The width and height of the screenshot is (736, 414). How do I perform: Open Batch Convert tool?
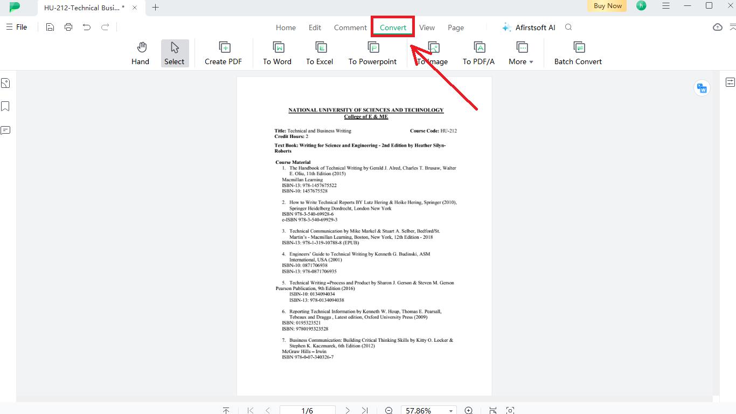point(578,53)
